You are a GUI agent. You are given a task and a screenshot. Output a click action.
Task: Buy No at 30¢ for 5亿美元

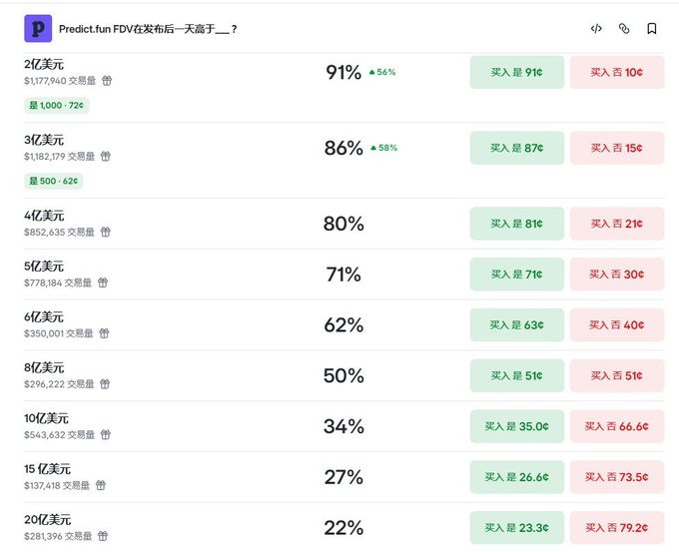pyautogui.click(x=617, y=275)
